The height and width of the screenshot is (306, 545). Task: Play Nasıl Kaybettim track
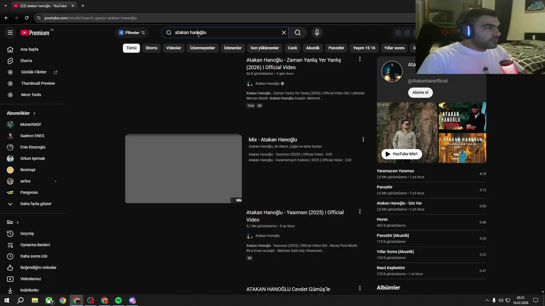[431, 271]
